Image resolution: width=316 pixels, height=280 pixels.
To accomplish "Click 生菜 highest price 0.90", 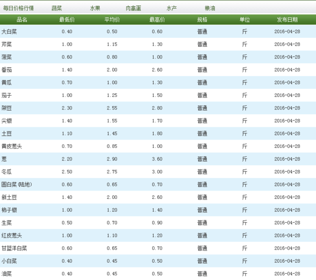I will (x=157, y=223).
